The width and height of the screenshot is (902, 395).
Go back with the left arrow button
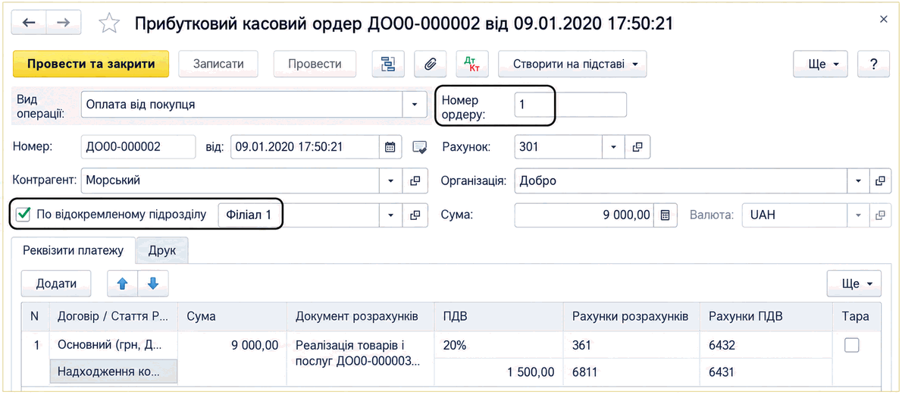point(28,23)
